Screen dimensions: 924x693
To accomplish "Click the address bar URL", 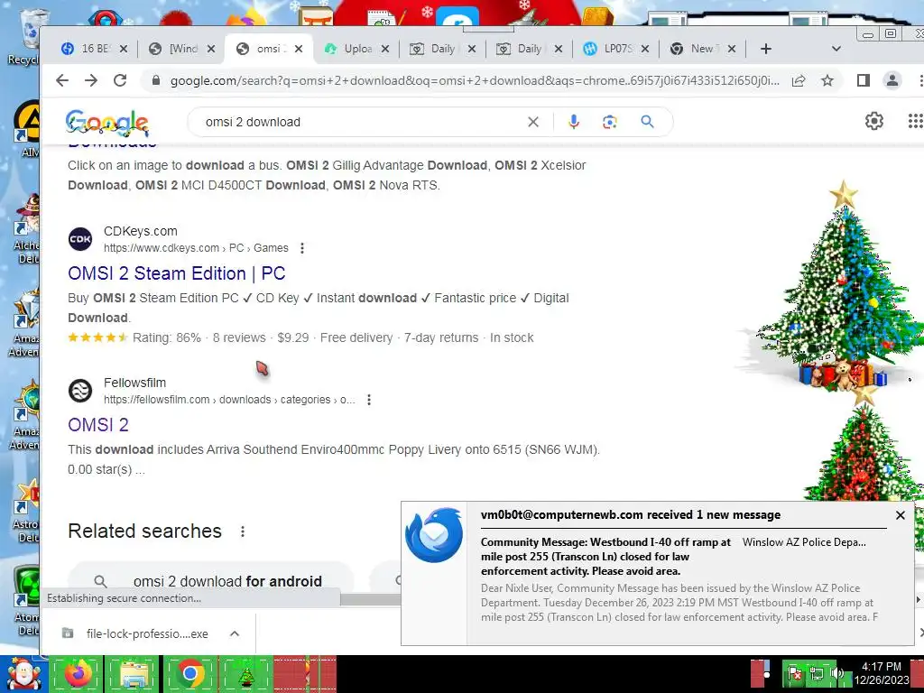I will [475, 80].
